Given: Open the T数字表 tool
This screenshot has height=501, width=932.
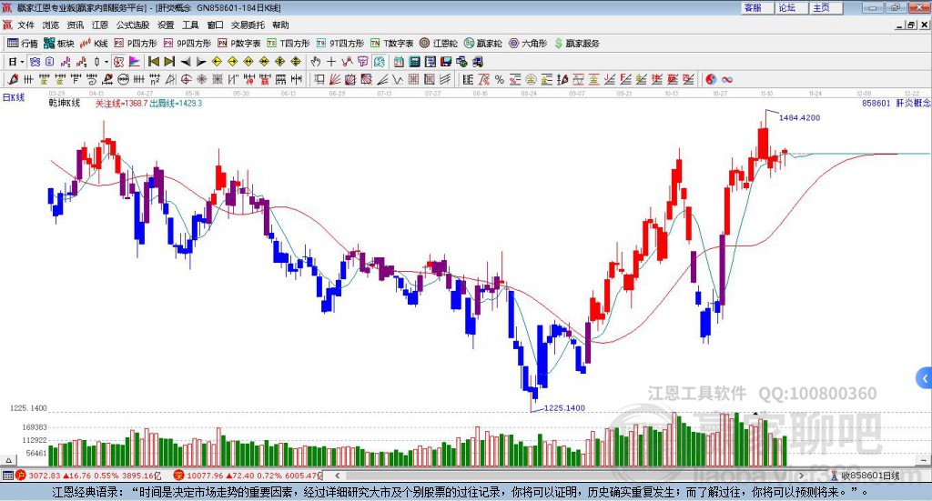Looking at the screenshot, I should [x=391, y=44].
